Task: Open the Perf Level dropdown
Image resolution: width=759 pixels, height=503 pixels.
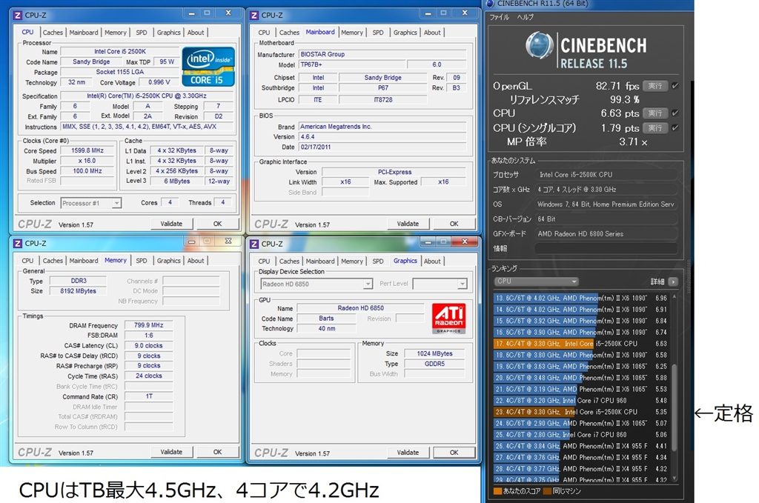Action: pyautogui.click(x=440, y=284)
